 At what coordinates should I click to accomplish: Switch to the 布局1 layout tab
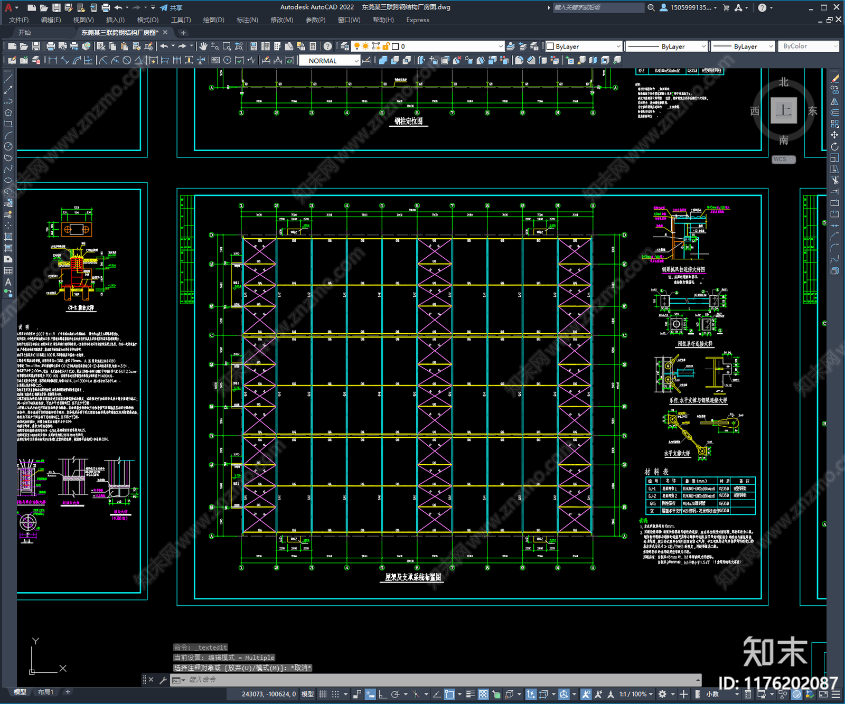pos(45,692)
